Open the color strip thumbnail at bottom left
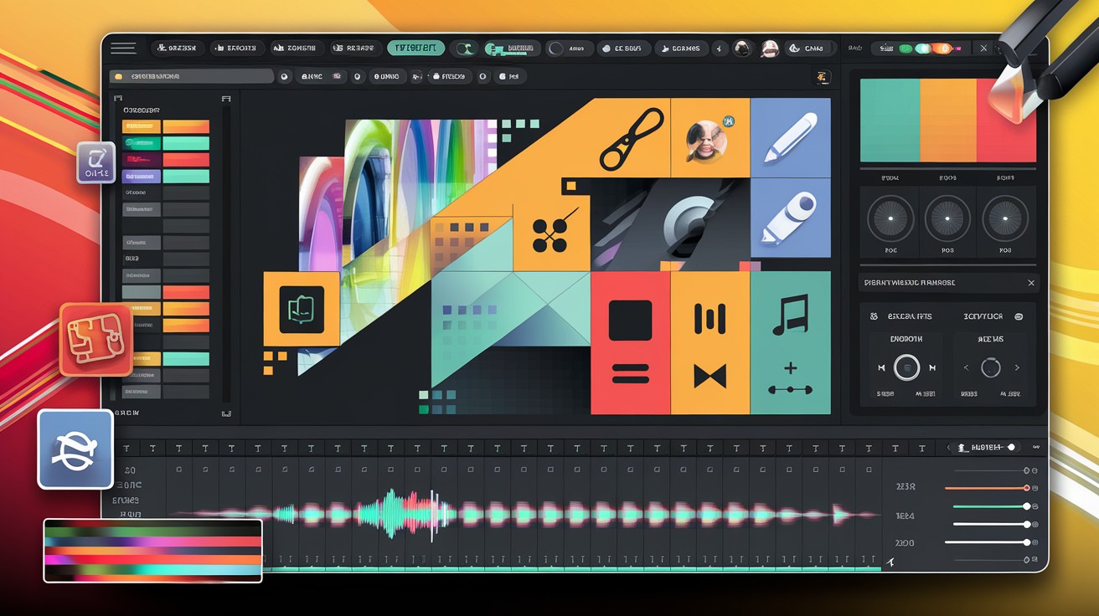Viewport: 1099px width, 616px height. (x=153, y=550)
